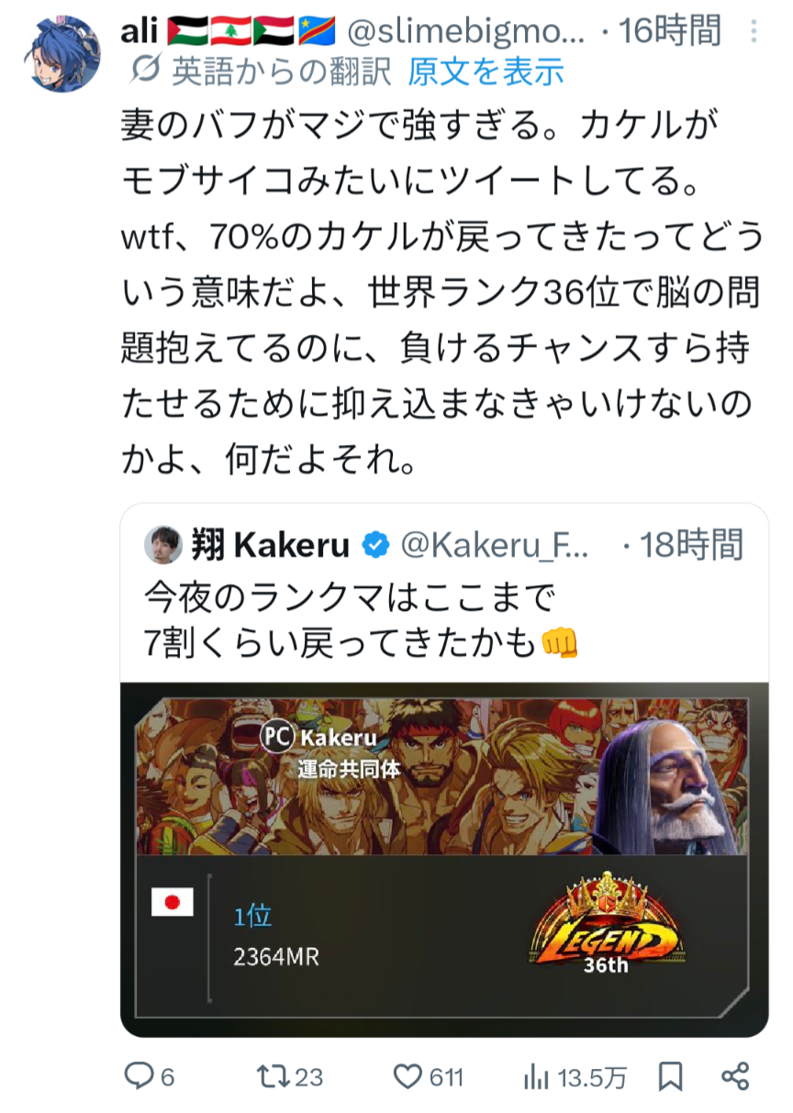
Task: Open the reply comment icon
Action: pos(138,1075)
